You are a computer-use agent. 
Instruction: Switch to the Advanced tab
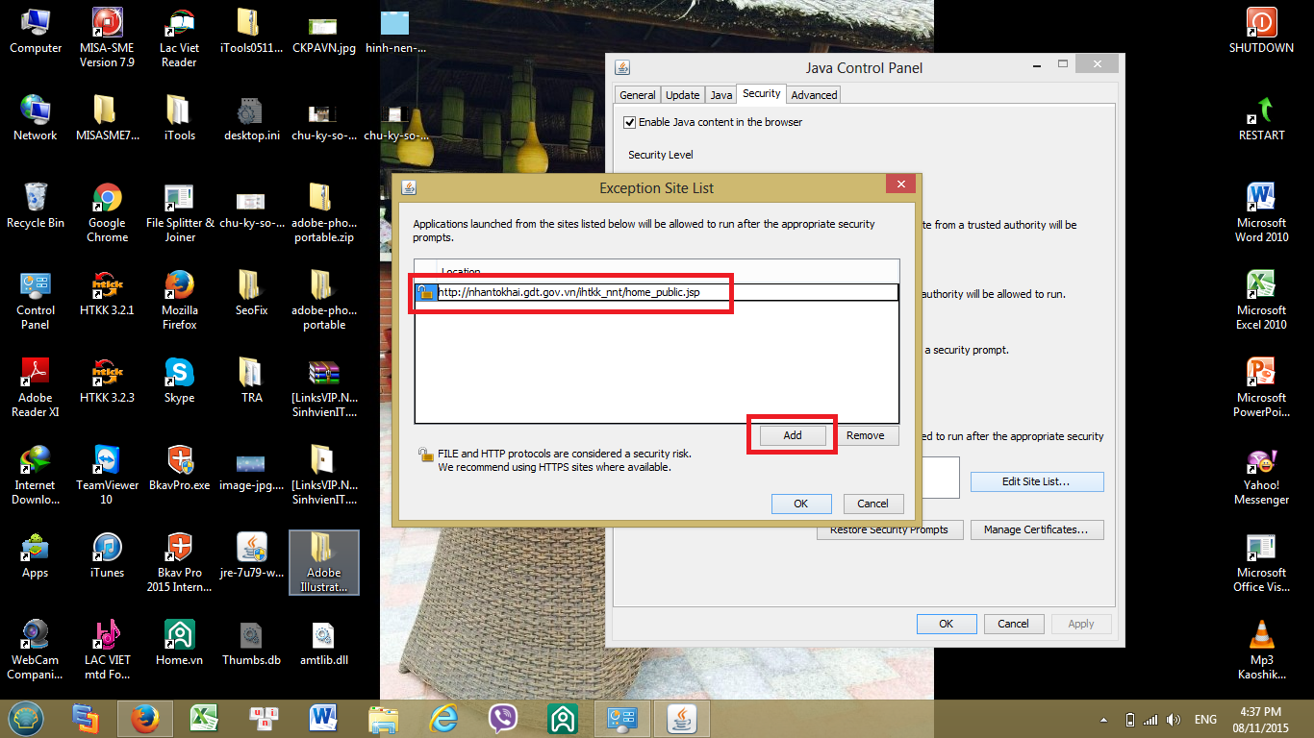(x=814, y=95)
